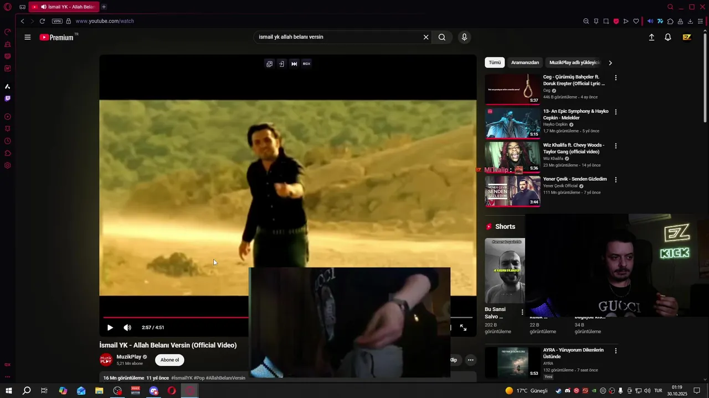Skip to next track in player overlay
709x398 pixels.
[294, 64]
